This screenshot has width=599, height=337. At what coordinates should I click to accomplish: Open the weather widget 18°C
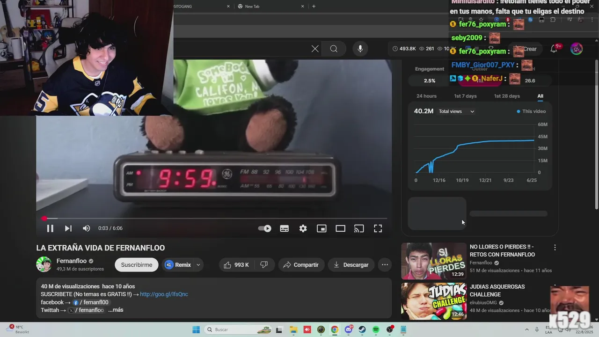(19, 330)
